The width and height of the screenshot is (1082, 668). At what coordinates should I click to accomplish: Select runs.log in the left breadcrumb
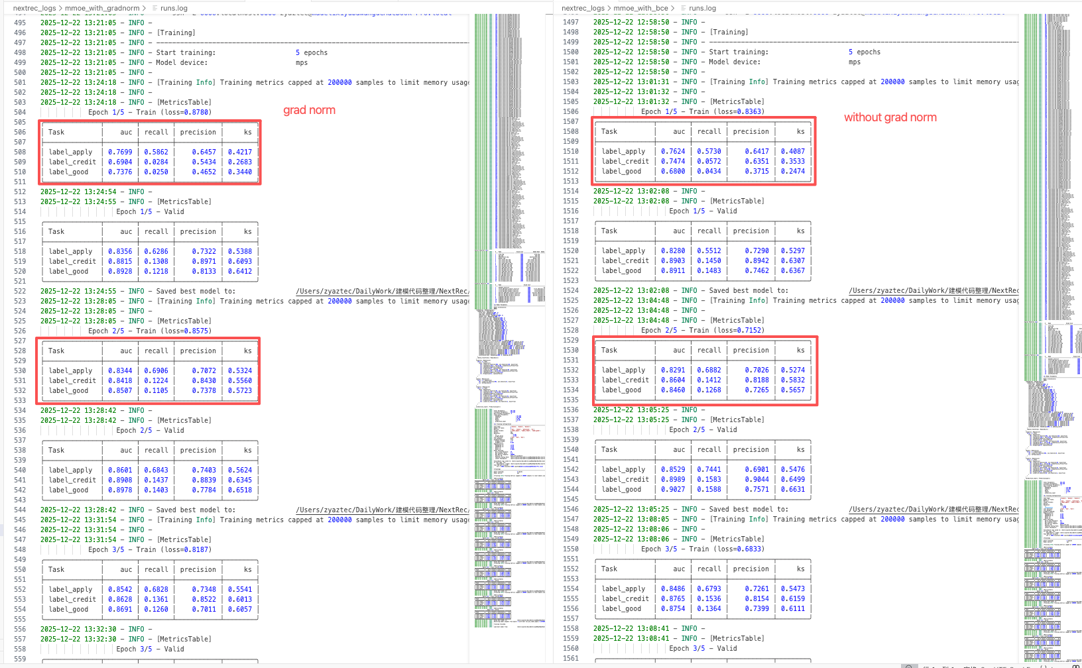[174, 8]
